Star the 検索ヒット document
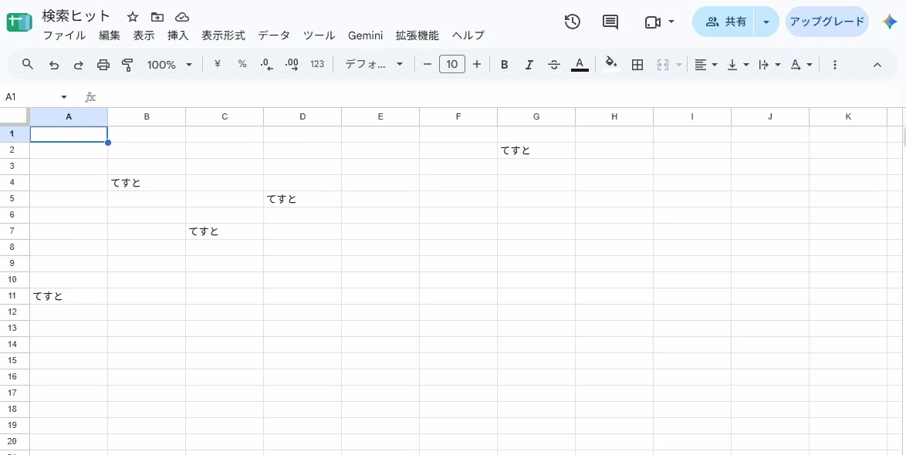 tap(133, 17)
